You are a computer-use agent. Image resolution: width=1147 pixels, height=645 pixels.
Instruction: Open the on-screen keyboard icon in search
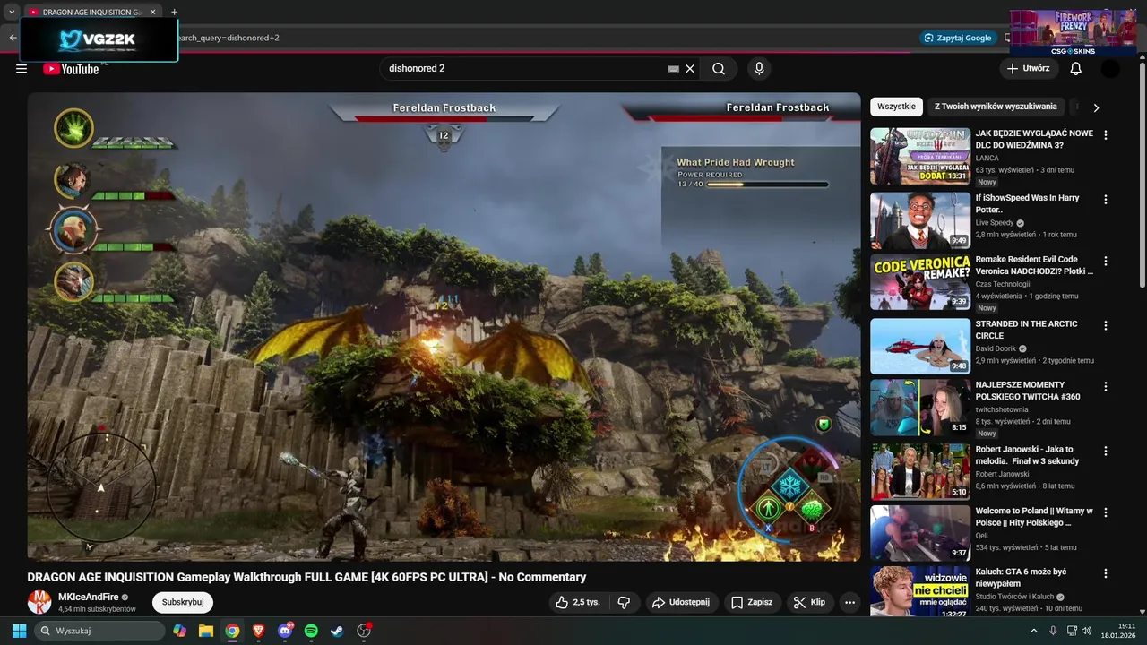point(673,69)
